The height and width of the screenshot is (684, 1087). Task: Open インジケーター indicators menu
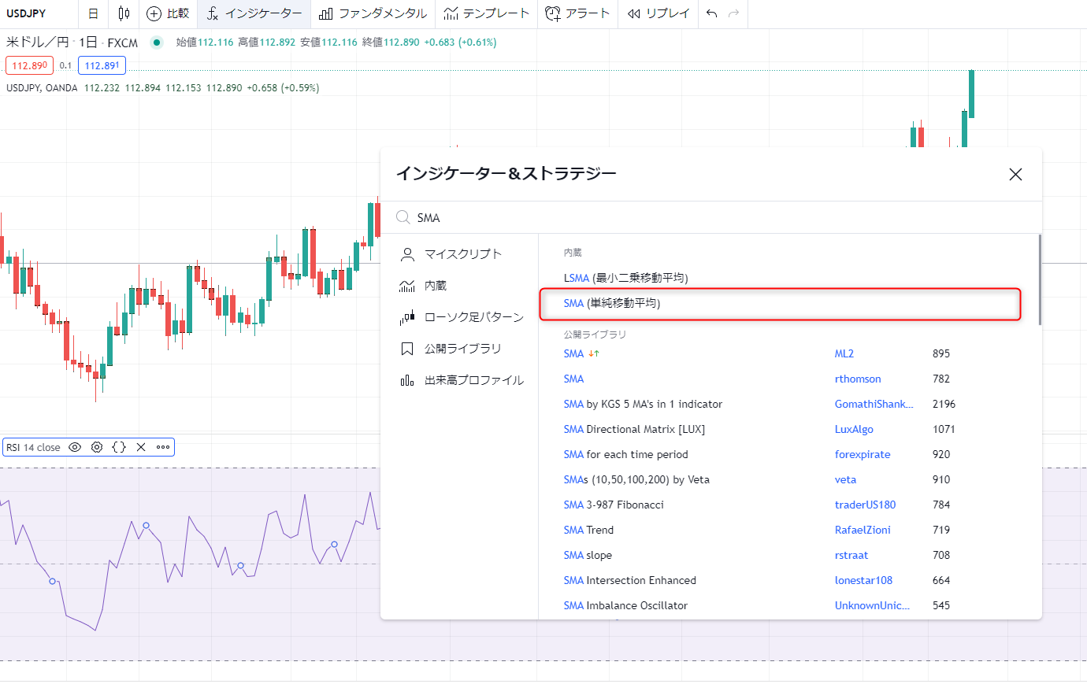tap(254, 13)
